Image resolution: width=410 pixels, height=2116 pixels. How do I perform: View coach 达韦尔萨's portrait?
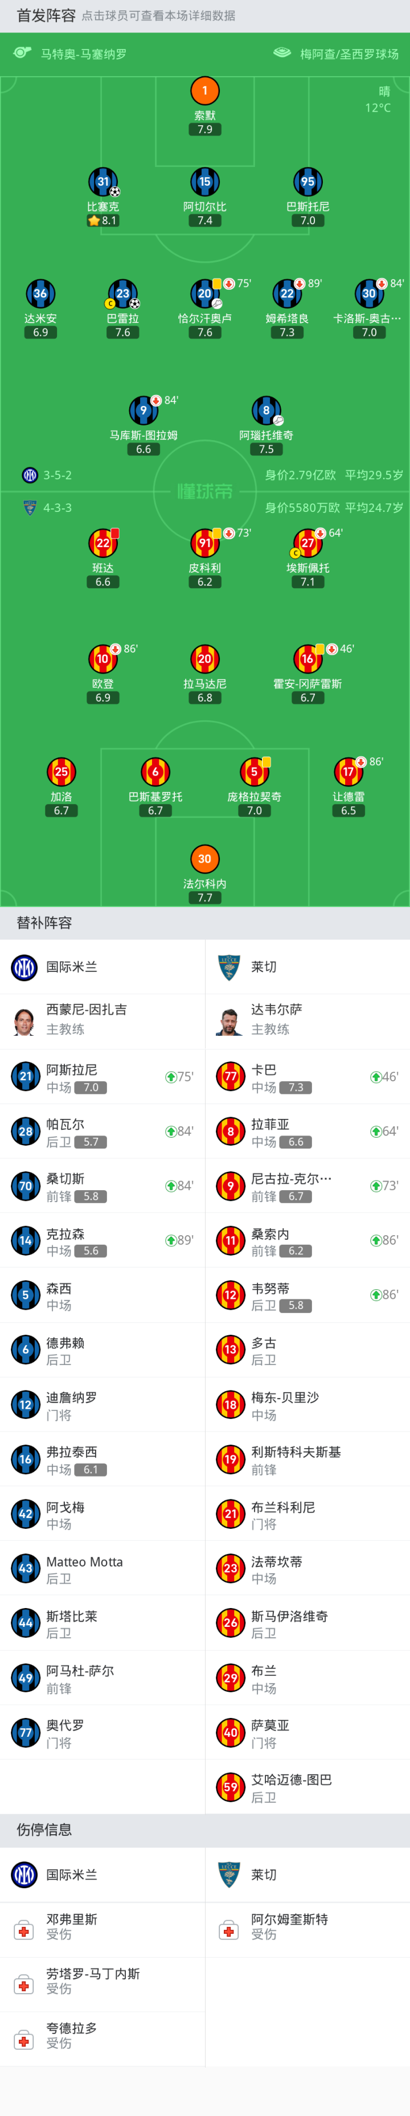pos(229,1021)
